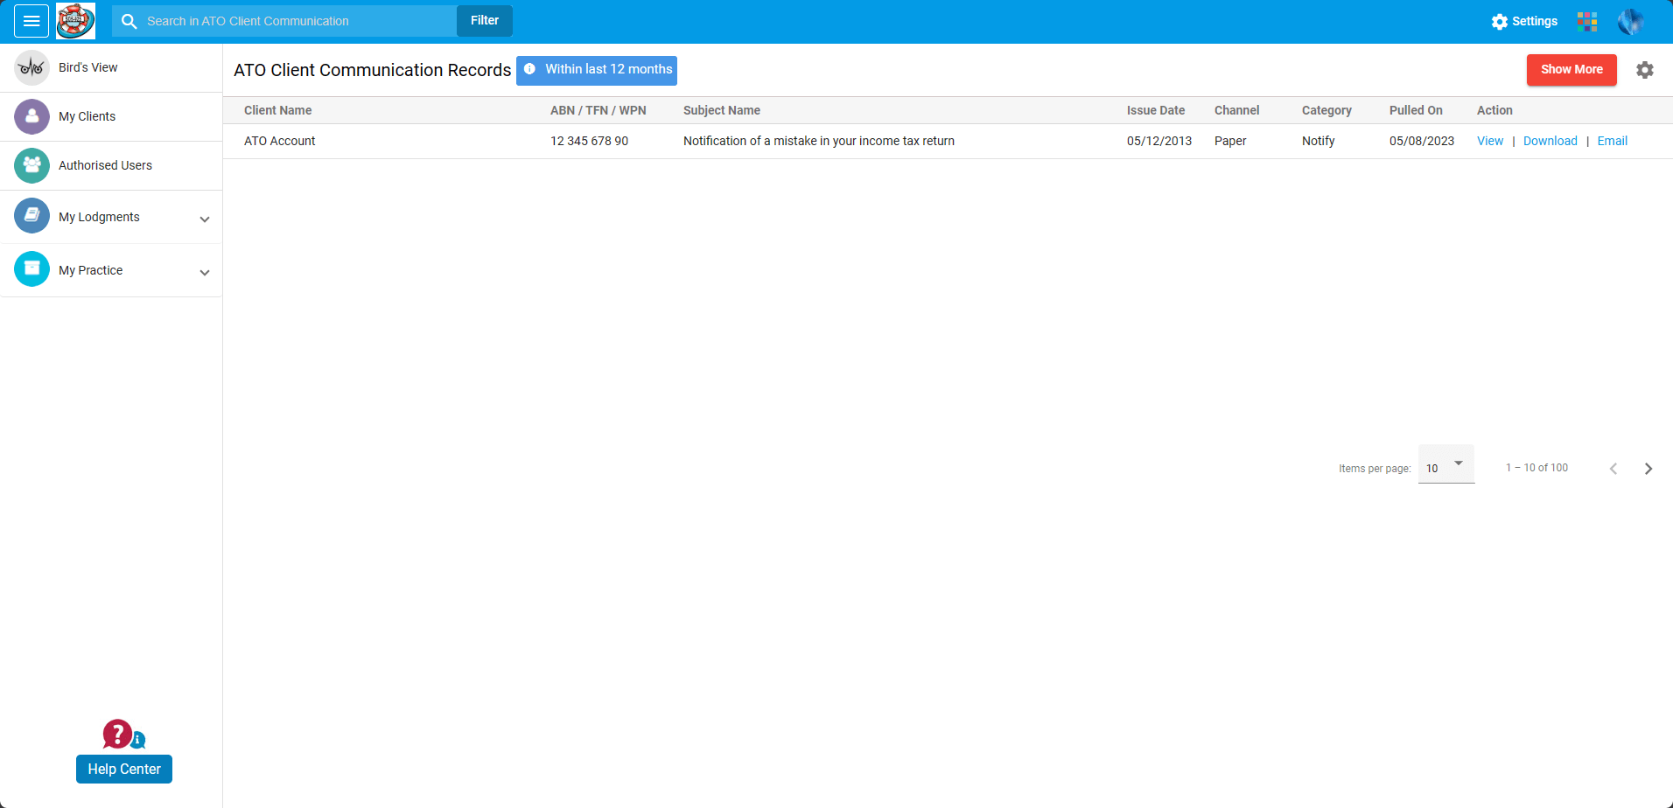
Task: Click the Issue Date column header
Action: click(1156, 110)
